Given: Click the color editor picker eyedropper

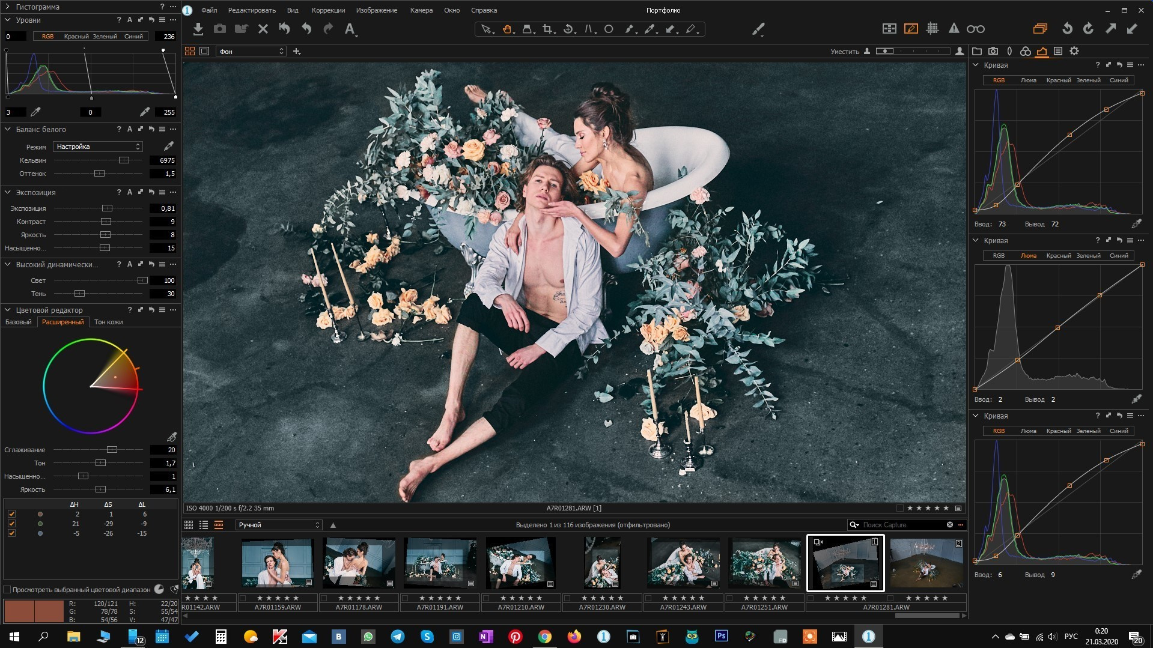Looking at the screenshot, I should pyautogui.click(x=172, y=437).
